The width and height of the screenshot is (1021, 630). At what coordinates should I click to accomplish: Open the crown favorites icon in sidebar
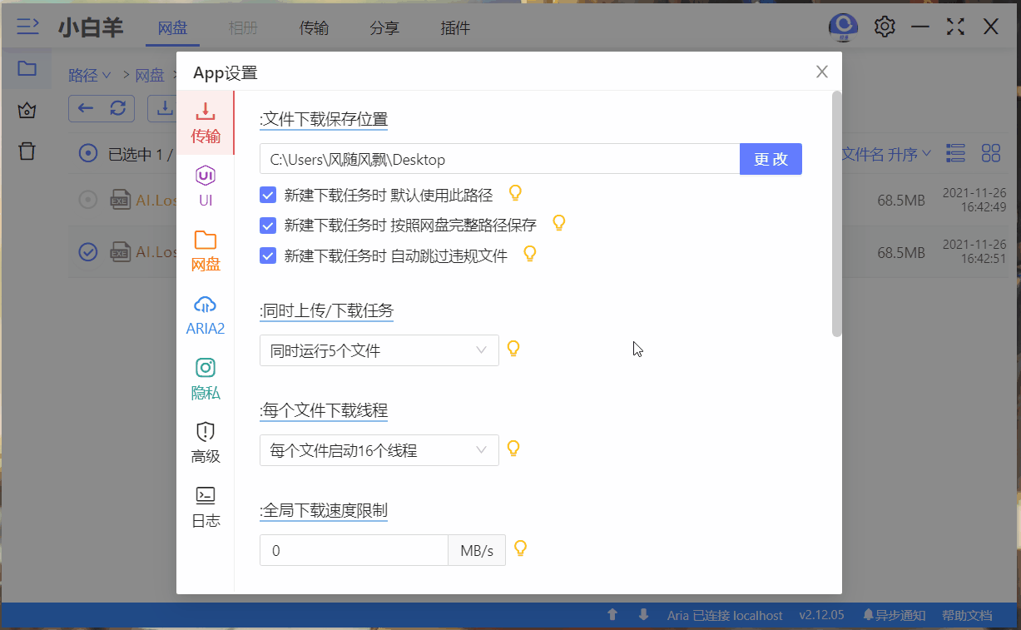27,110
